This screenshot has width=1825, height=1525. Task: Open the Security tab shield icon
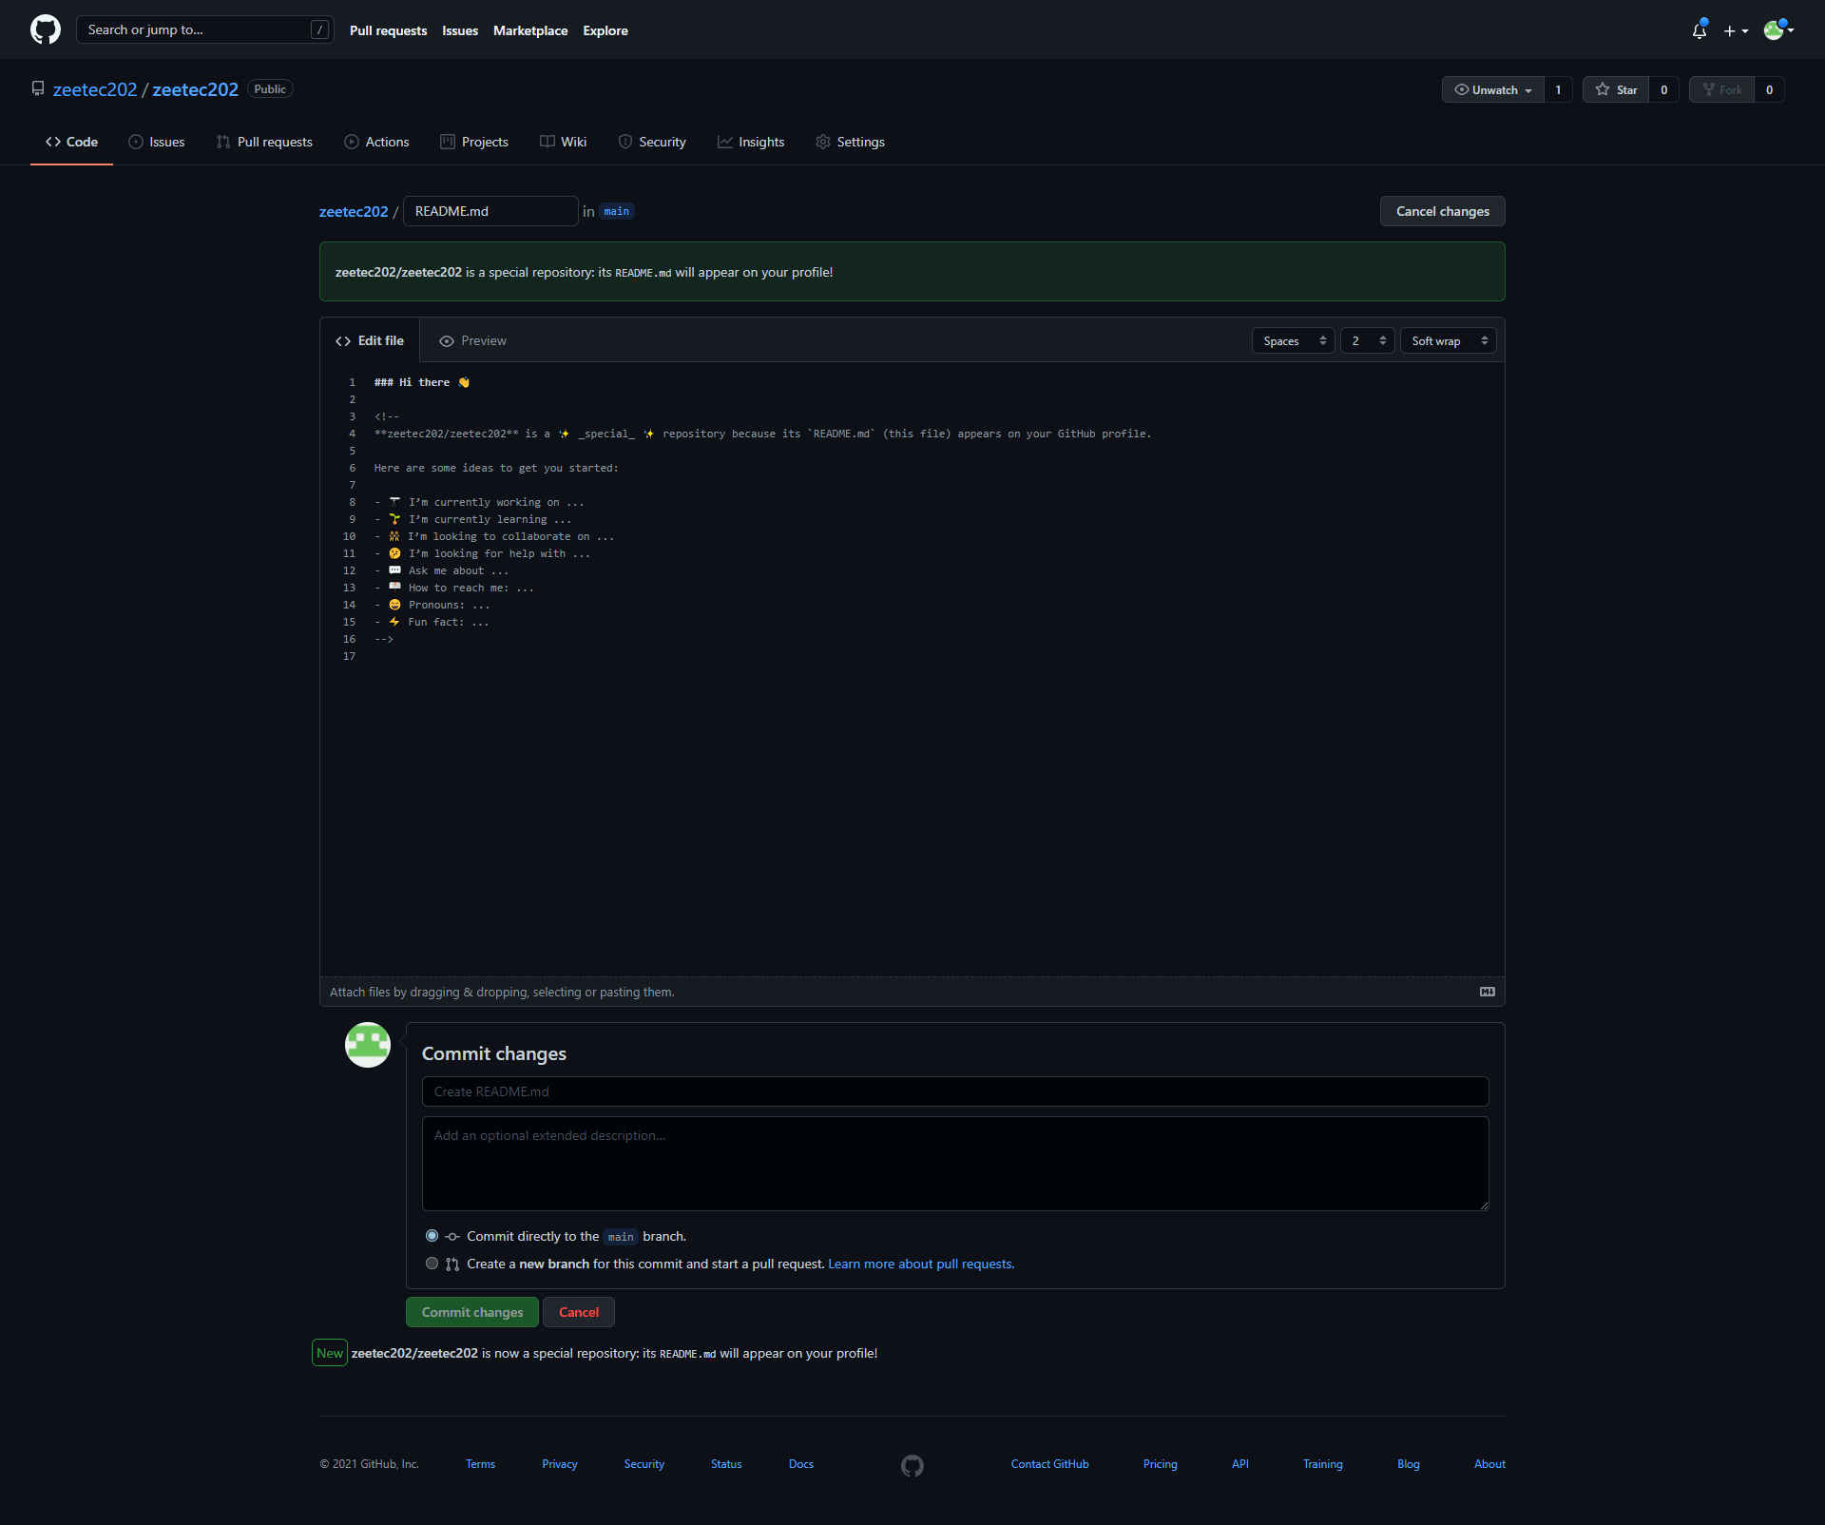pyautogui.click(x=627, y=142)
